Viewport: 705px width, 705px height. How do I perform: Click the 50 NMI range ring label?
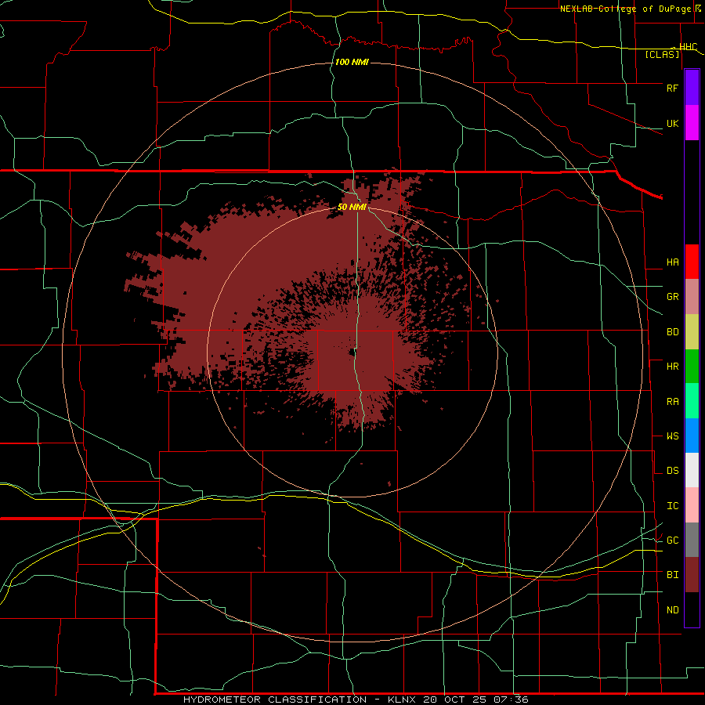click(352, 208)
